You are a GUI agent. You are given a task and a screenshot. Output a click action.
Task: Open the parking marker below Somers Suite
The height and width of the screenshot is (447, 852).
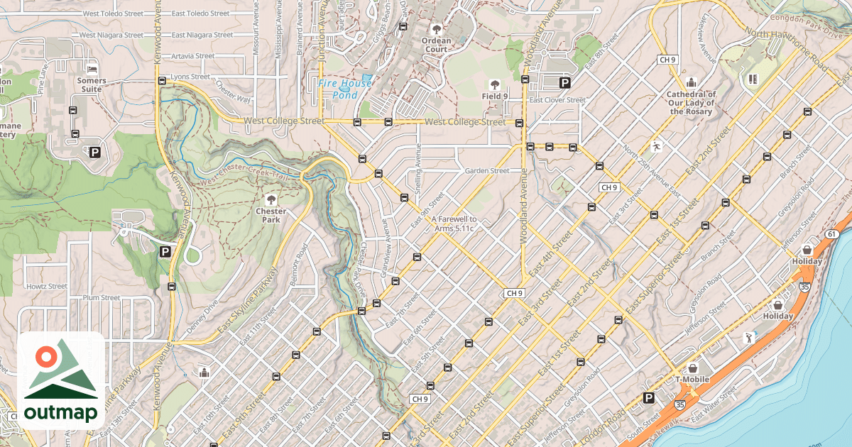click(x=94, y=151)
